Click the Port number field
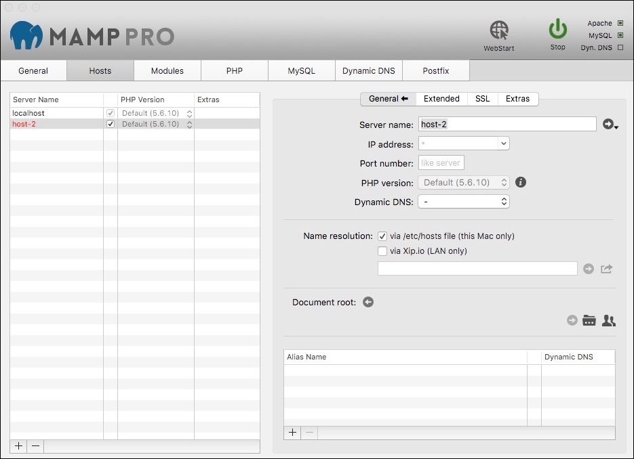634x459 pixels. [x=441, y=162]
